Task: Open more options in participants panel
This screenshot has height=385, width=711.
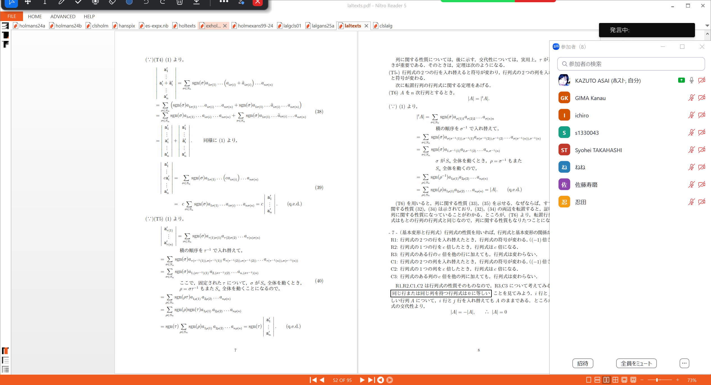Action: [x=684, y=363]
